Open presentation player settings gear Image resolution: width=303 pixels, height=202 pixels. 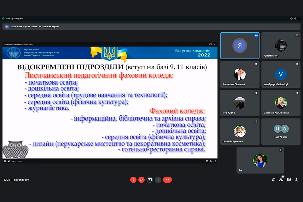coord(211,161)
